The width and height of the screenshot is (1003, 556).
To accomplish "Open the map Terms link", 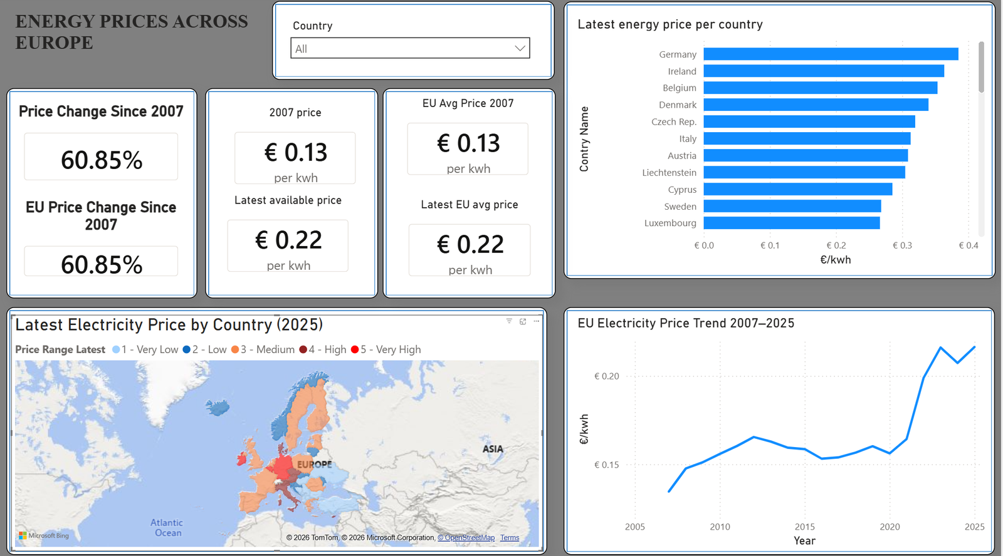I will (x=510, y=538).
